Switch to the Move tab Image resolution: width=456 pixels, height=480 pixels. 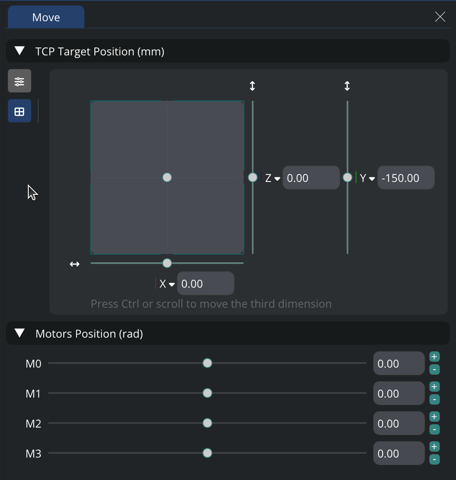(x=46, y=17)
